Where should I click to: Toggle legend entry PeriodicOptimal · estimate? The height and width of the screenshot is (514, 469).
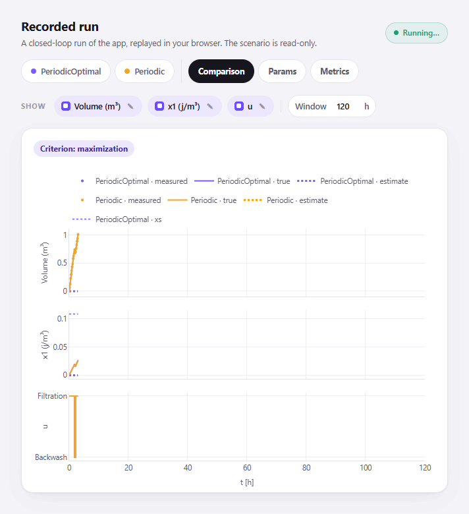pos(352,181)
